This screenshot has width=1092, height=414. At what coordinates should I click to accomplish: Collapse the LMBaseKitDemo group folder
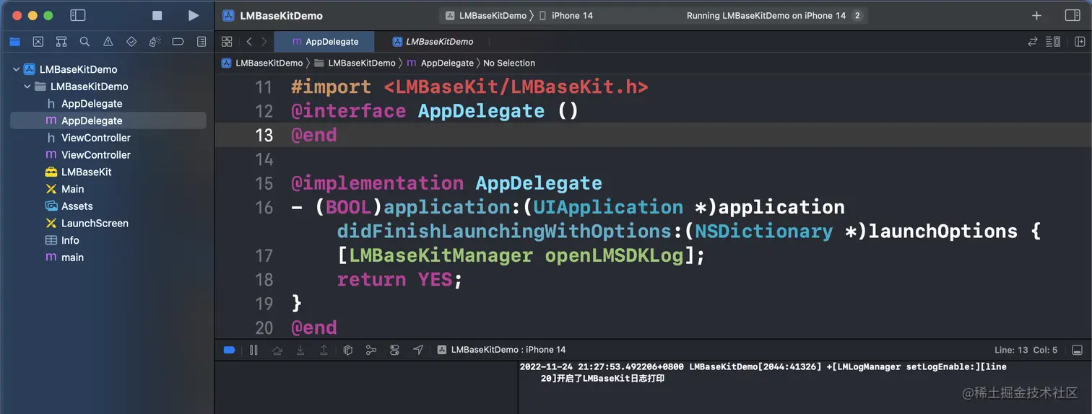pyautogui.click(x=27, y=87)
